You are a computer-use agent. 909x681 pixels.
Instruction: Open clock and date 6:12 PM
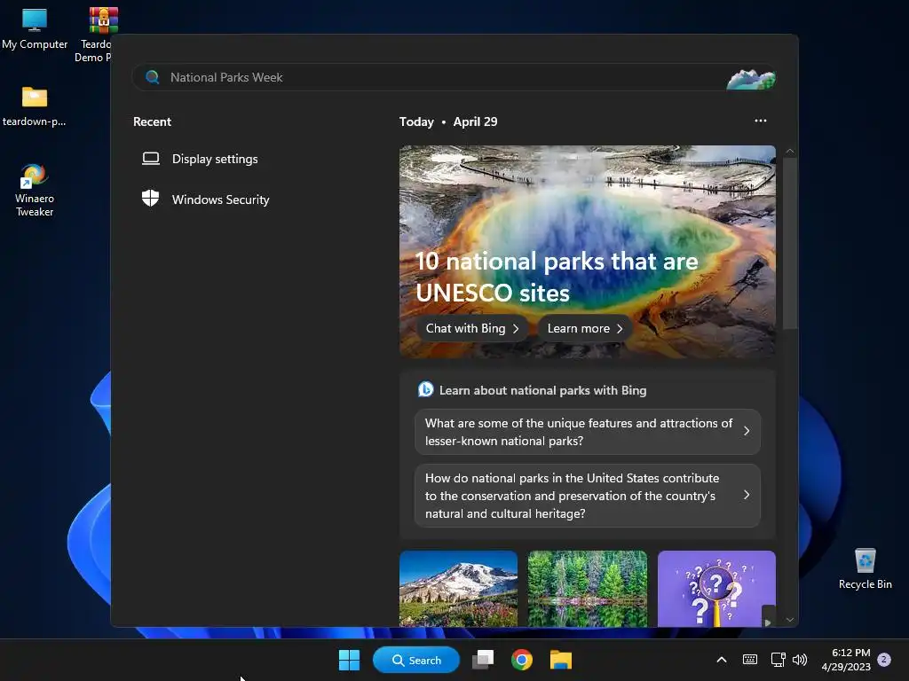pyautogui.click(x=846, y=660)
